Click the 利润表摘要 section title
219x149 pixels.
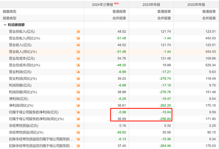click(x=16, y=25)
